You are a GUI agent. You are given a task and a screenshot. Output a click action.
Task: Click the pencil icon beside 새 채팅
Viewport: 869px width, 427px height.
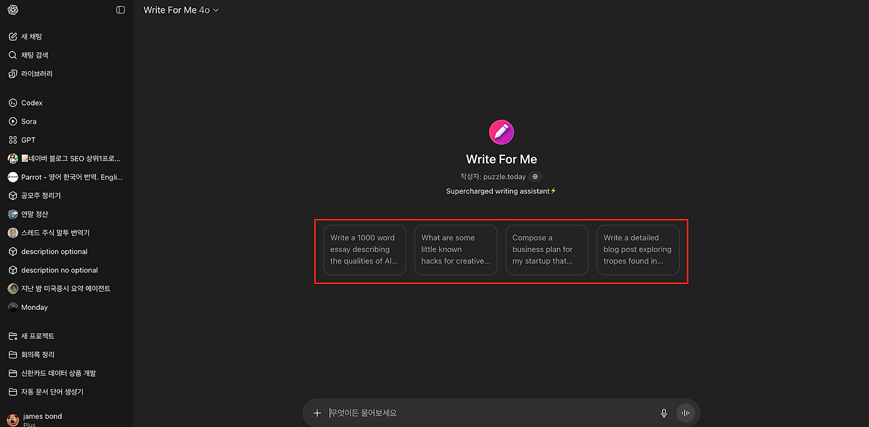point(13,37)
